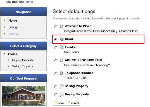Screen dimensions: 150x107
Task: Open Home in Navigation panel
Action: coord(13,21)
